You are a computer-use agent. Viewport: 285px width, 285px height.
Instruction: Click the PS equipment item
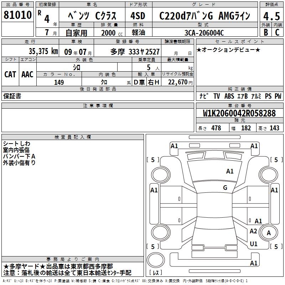(x=268, y=96)
